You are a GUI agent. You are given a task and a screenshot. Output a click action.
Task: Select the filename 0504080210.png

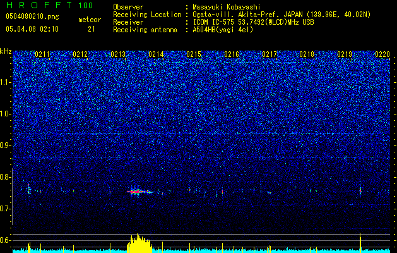[x=32, y=17]
